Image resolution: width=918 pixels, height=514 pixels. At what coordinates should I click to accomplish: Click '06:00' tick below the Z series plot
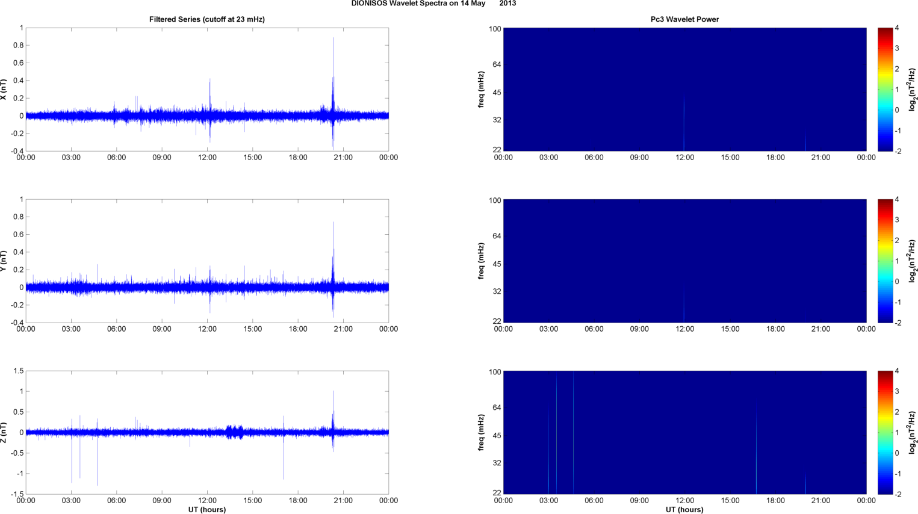[x=116, y=501]
